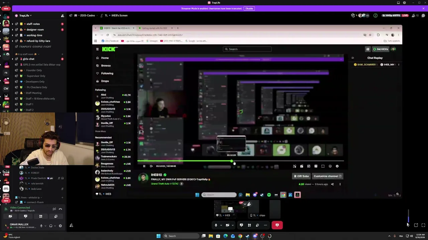Show the call chat panel icon
This screenshot has height=240, width=428.
(423, 16)
